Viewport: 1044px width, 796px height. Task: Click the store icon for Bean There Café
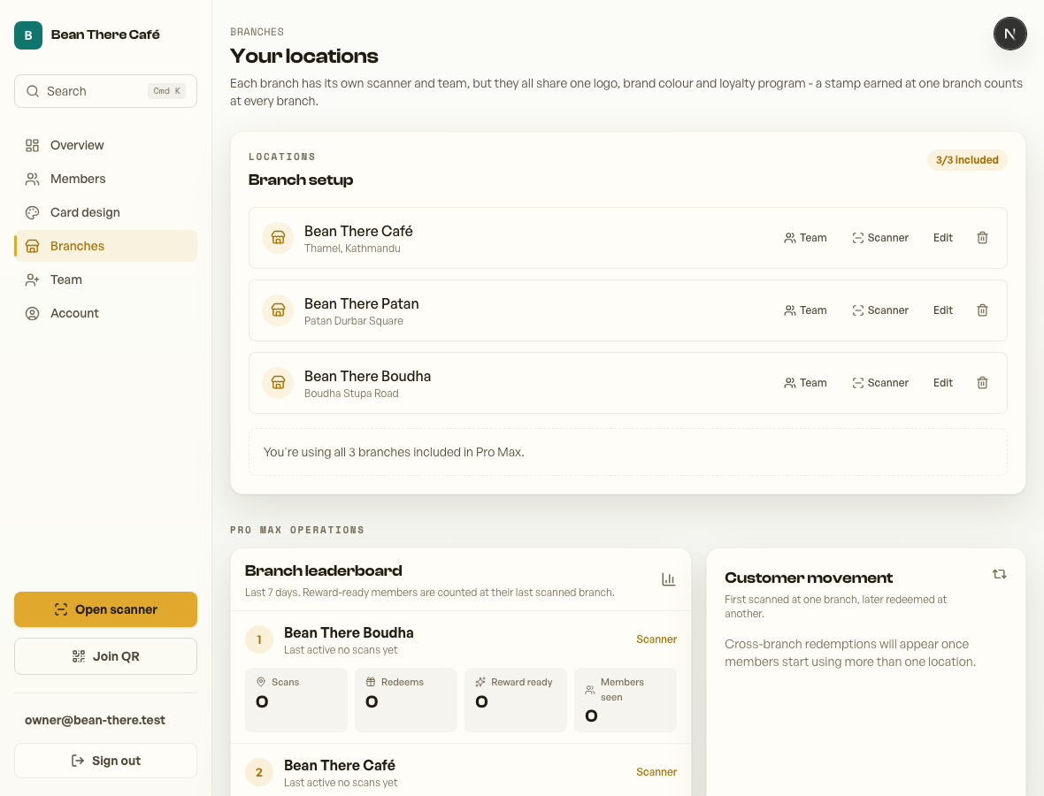pos(278,238)
